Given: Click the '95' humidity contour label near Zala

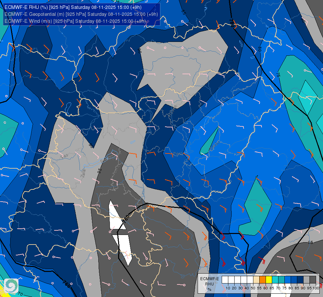Looking at the screenshot, I should pos(100,171).
